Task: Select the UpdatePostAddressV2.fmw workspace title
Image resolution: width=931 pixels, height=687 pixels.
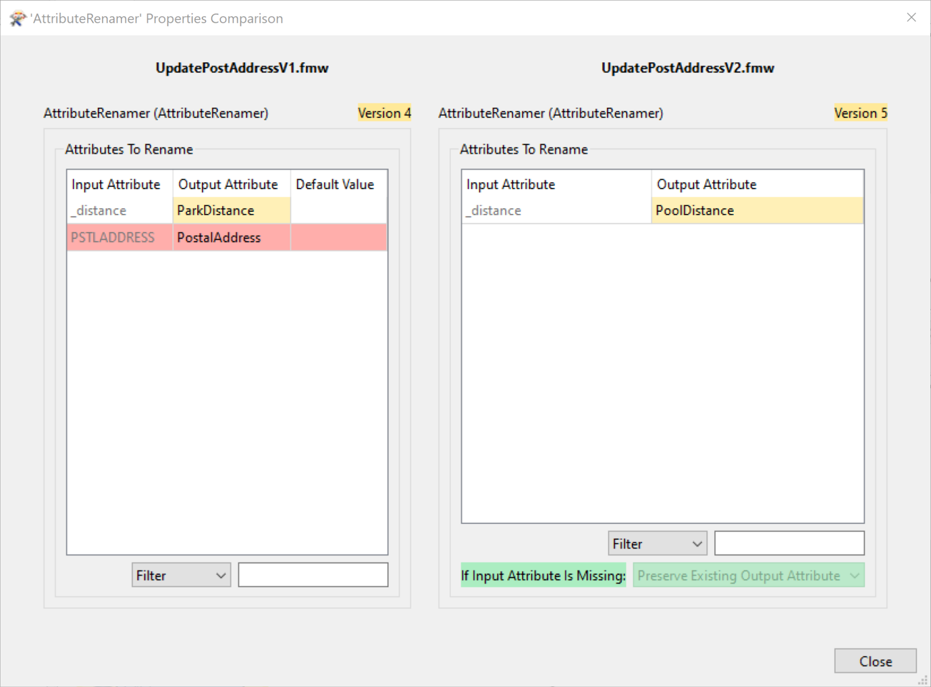Action: point(688,67)
